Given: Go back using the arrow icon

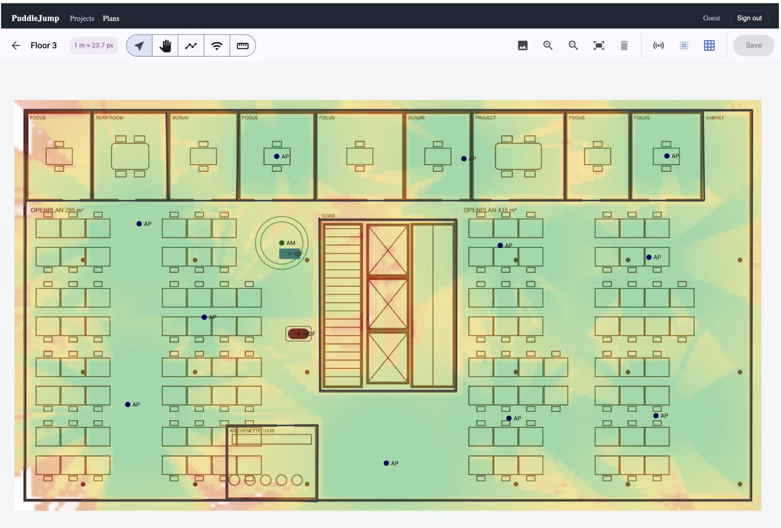Looking at the screenshot, I should [16, 45].
